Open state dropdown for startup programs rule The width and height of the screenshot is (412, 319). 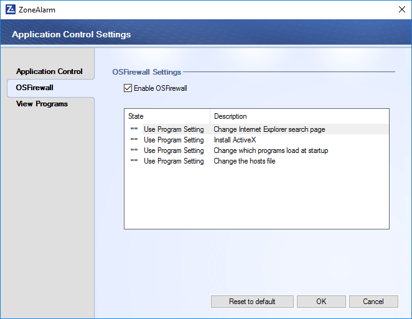[x=174, y=150]
